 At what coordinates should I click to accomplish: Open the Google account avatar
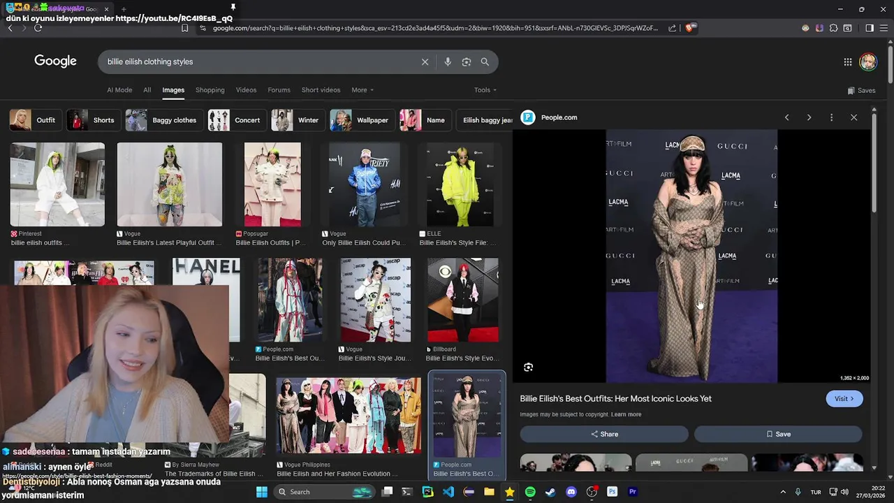(868, 61)
